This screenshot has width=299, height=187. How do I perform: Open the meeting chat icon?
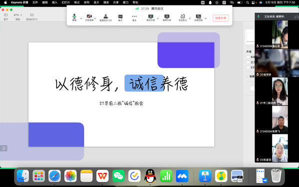point(120,17)
